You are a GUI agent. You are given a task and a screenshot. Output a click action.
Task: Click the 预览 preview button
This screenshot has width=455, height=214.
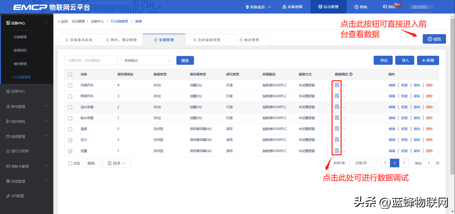point(434,39)
